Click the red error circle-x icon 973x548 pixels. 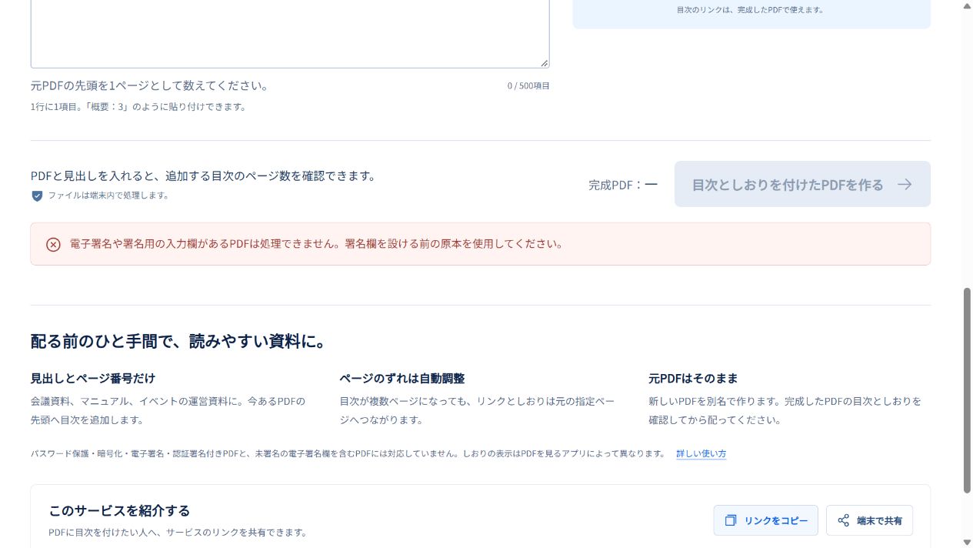point(53,244)
